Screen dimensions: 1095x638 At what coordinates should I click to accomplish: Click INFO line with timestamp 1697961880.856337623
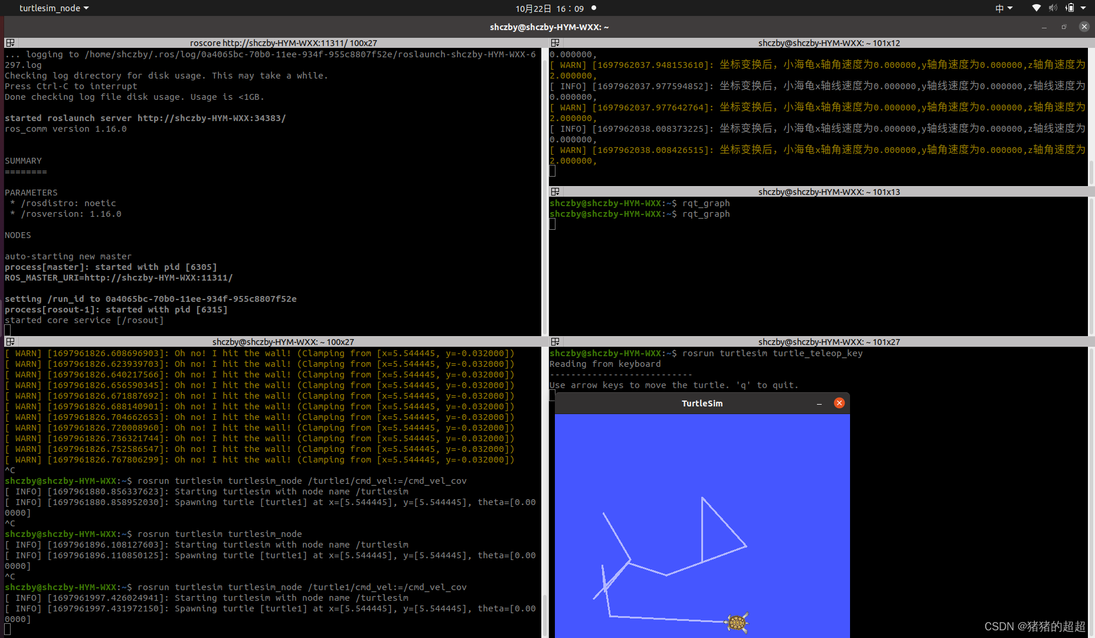pyautogui.click(x=207, y=491)
